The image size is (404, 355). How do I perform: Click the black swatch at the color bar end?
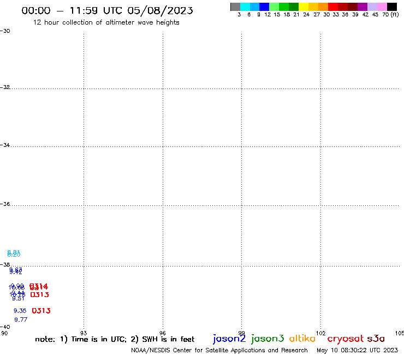point(392,7)
